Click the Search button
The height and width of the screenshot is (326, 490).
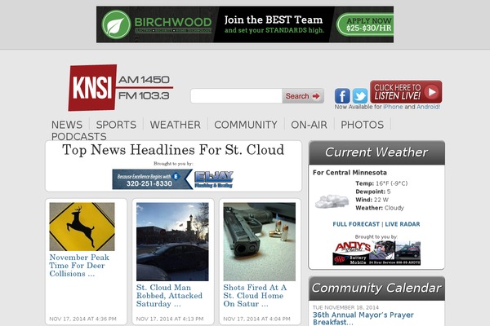coord(302,96)
